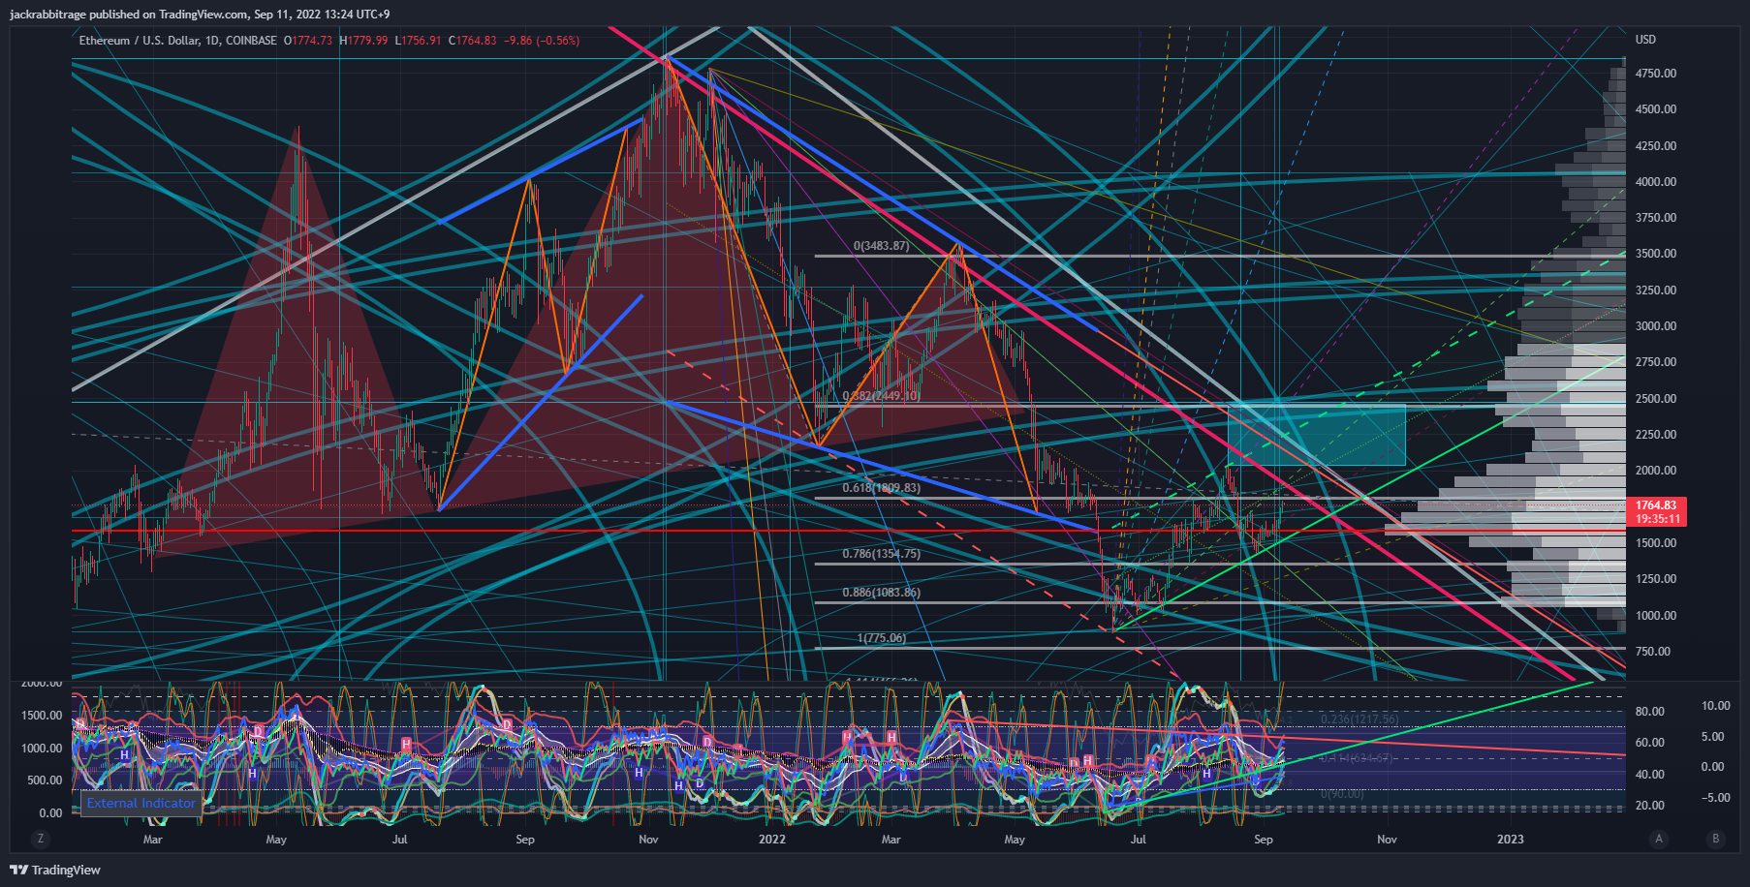
Task: Click the Fibonacci label 0.618(1809.83)
Action: pos(881,488)
